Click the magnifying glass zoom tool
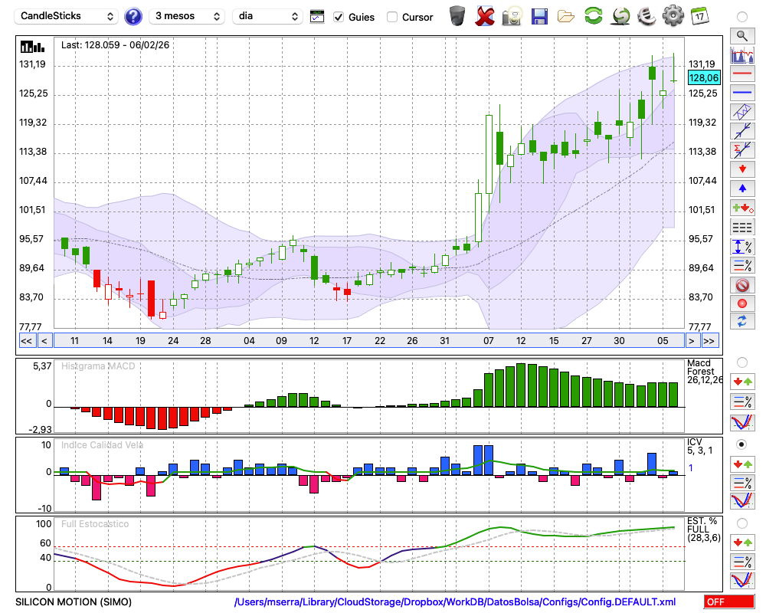Screen dimensions: 766x613 pyautogui.click(x=741, y=35)
